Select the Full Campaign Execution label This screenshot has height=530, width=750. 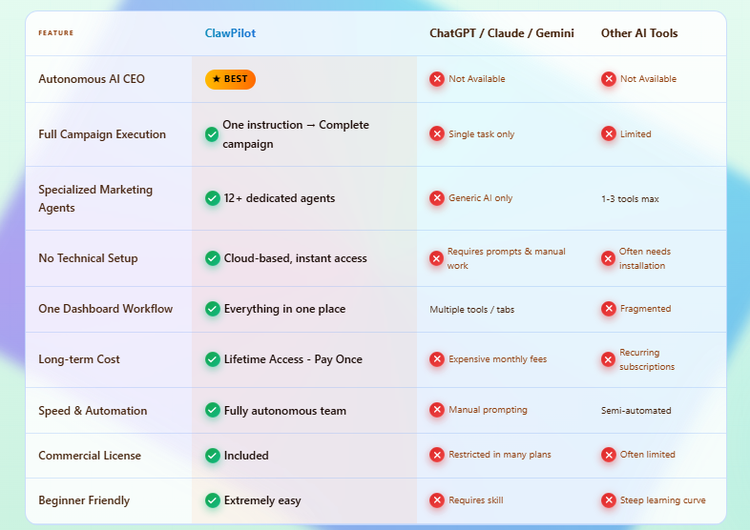[x=102, y=134]
